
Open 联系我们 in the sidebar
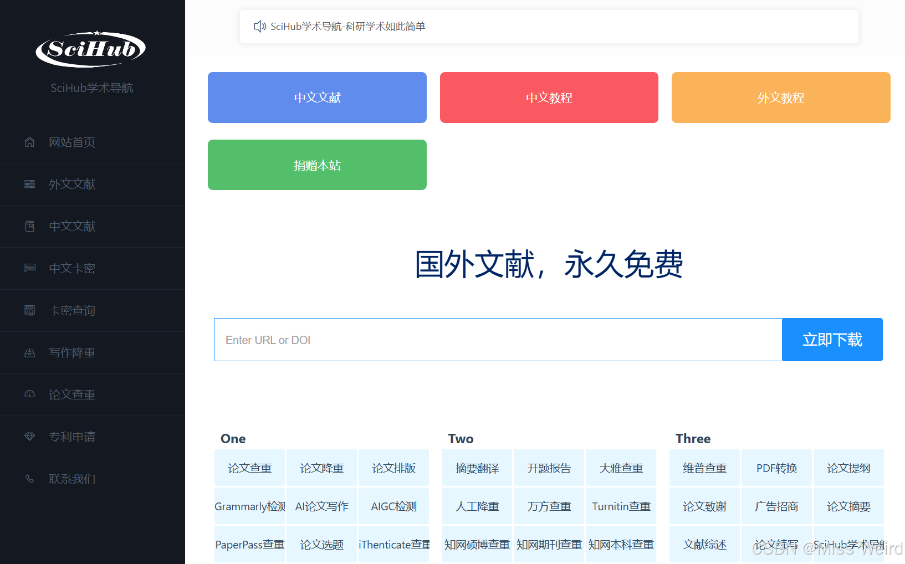pos(93,479)
